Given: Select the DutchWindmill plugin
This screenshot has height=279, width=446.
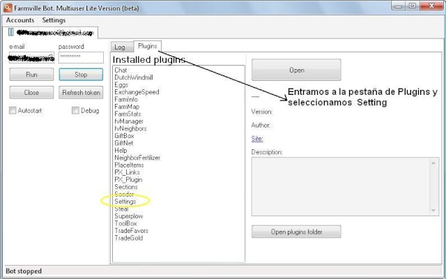Looking at the screenshot, I should coord(134,77).
